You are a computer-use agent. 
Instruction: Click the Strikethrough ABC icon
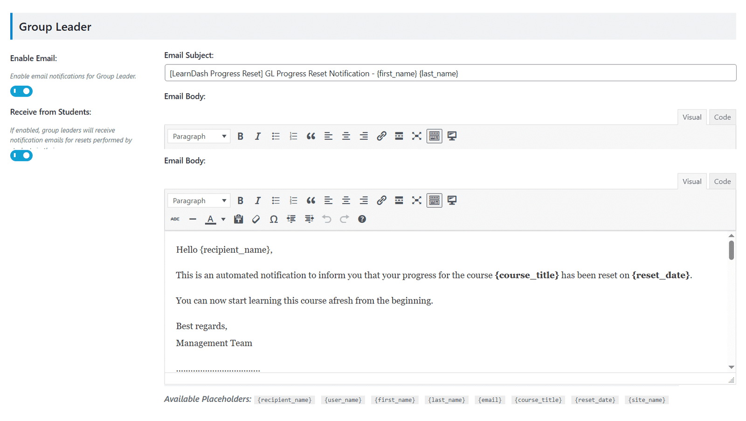pos(175,219)
